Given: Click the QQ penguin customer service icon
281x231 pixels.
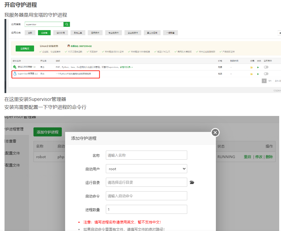Looking at the screenshot, I should coord(68,46).
